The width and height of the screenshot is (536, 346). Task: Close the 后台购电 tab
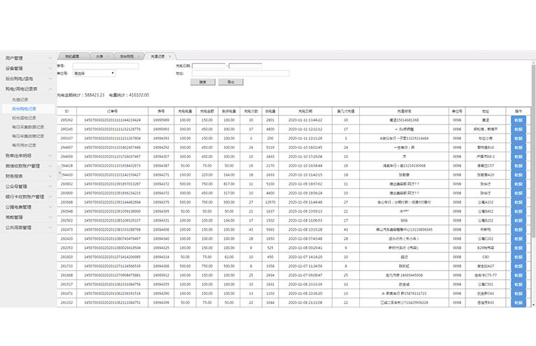click(x=140, y=57)
